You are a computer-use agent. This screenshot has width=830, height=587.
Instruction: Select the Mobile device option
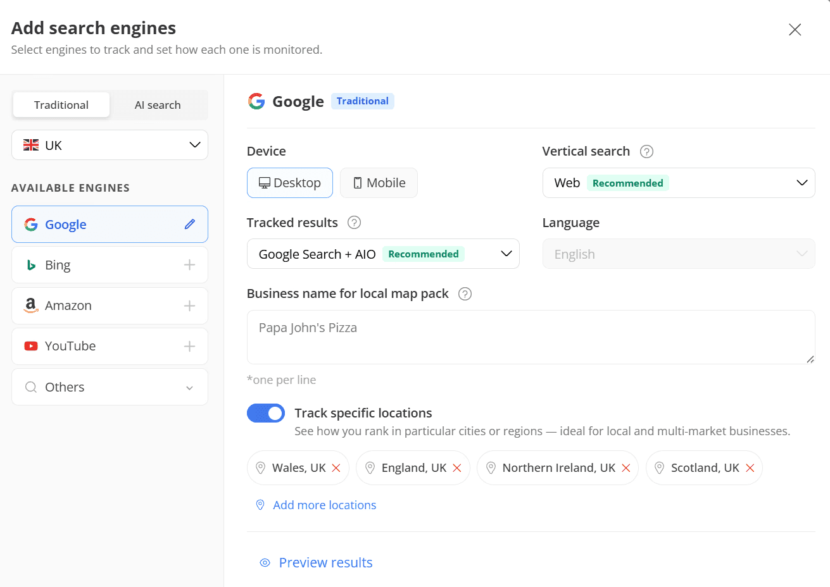[379, 183]
